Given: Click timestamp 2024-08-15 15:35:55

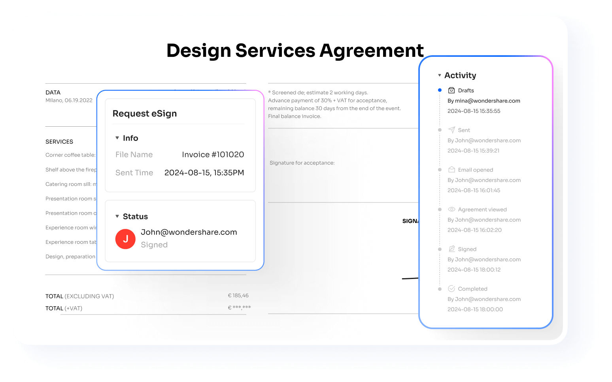Looking at the screenshot, I should pos(474,111).
